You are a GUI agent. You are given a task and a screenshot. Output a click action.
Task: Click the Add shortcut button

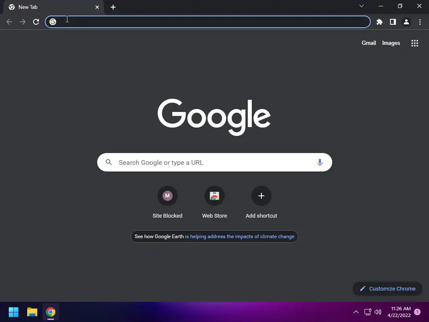261,202
